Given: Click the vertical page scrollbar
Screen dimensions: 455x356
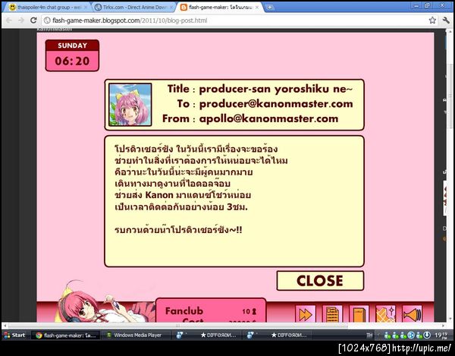Looking at the screenshot, I should (450, 96).
